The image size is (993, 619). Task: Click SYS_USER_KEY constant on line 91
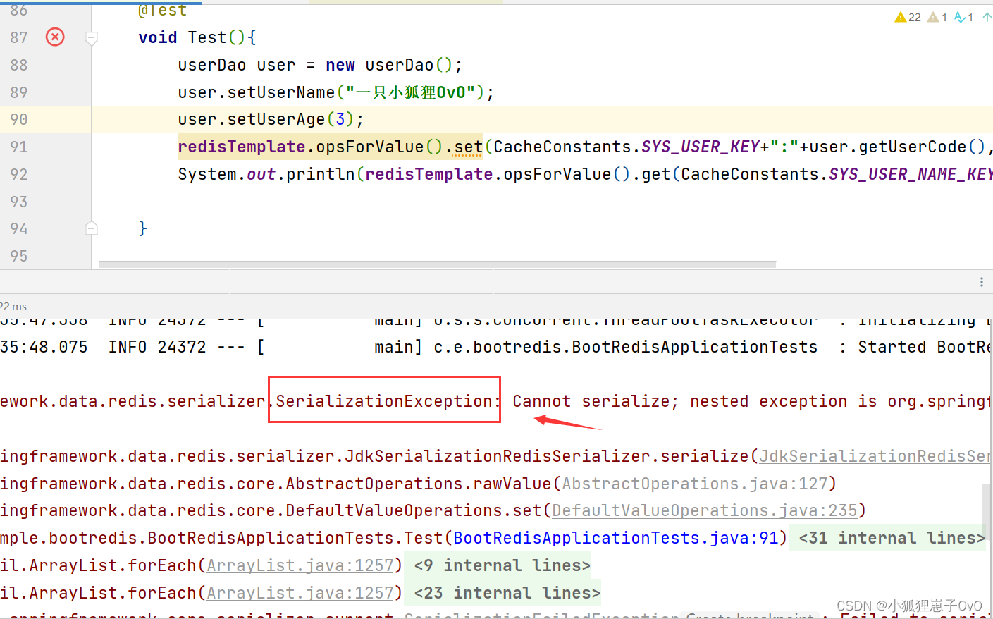(701, 147)
